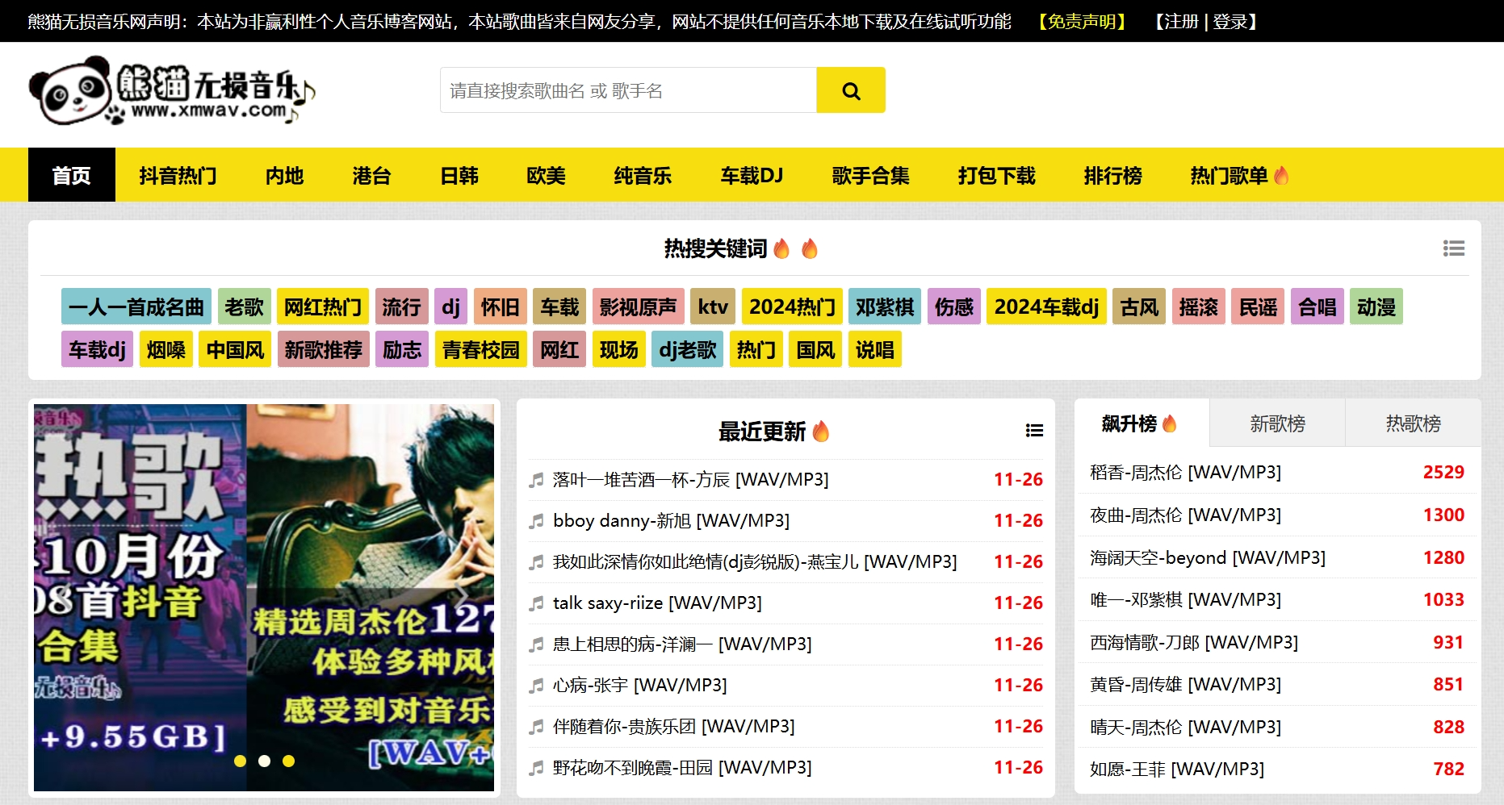
Task: Click the song search input field
Action: [x=628, y=90]
